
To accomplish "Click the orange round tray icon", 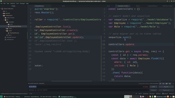I will (168, 97).
